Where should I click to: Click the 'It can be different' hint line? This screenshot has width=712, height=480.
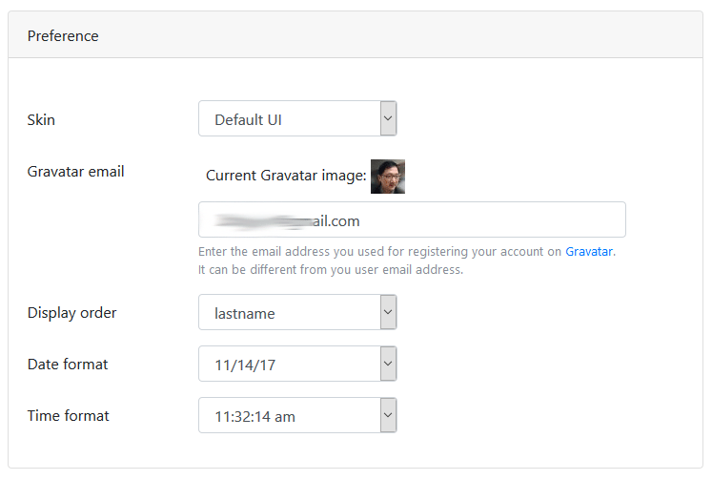point(330,270)
